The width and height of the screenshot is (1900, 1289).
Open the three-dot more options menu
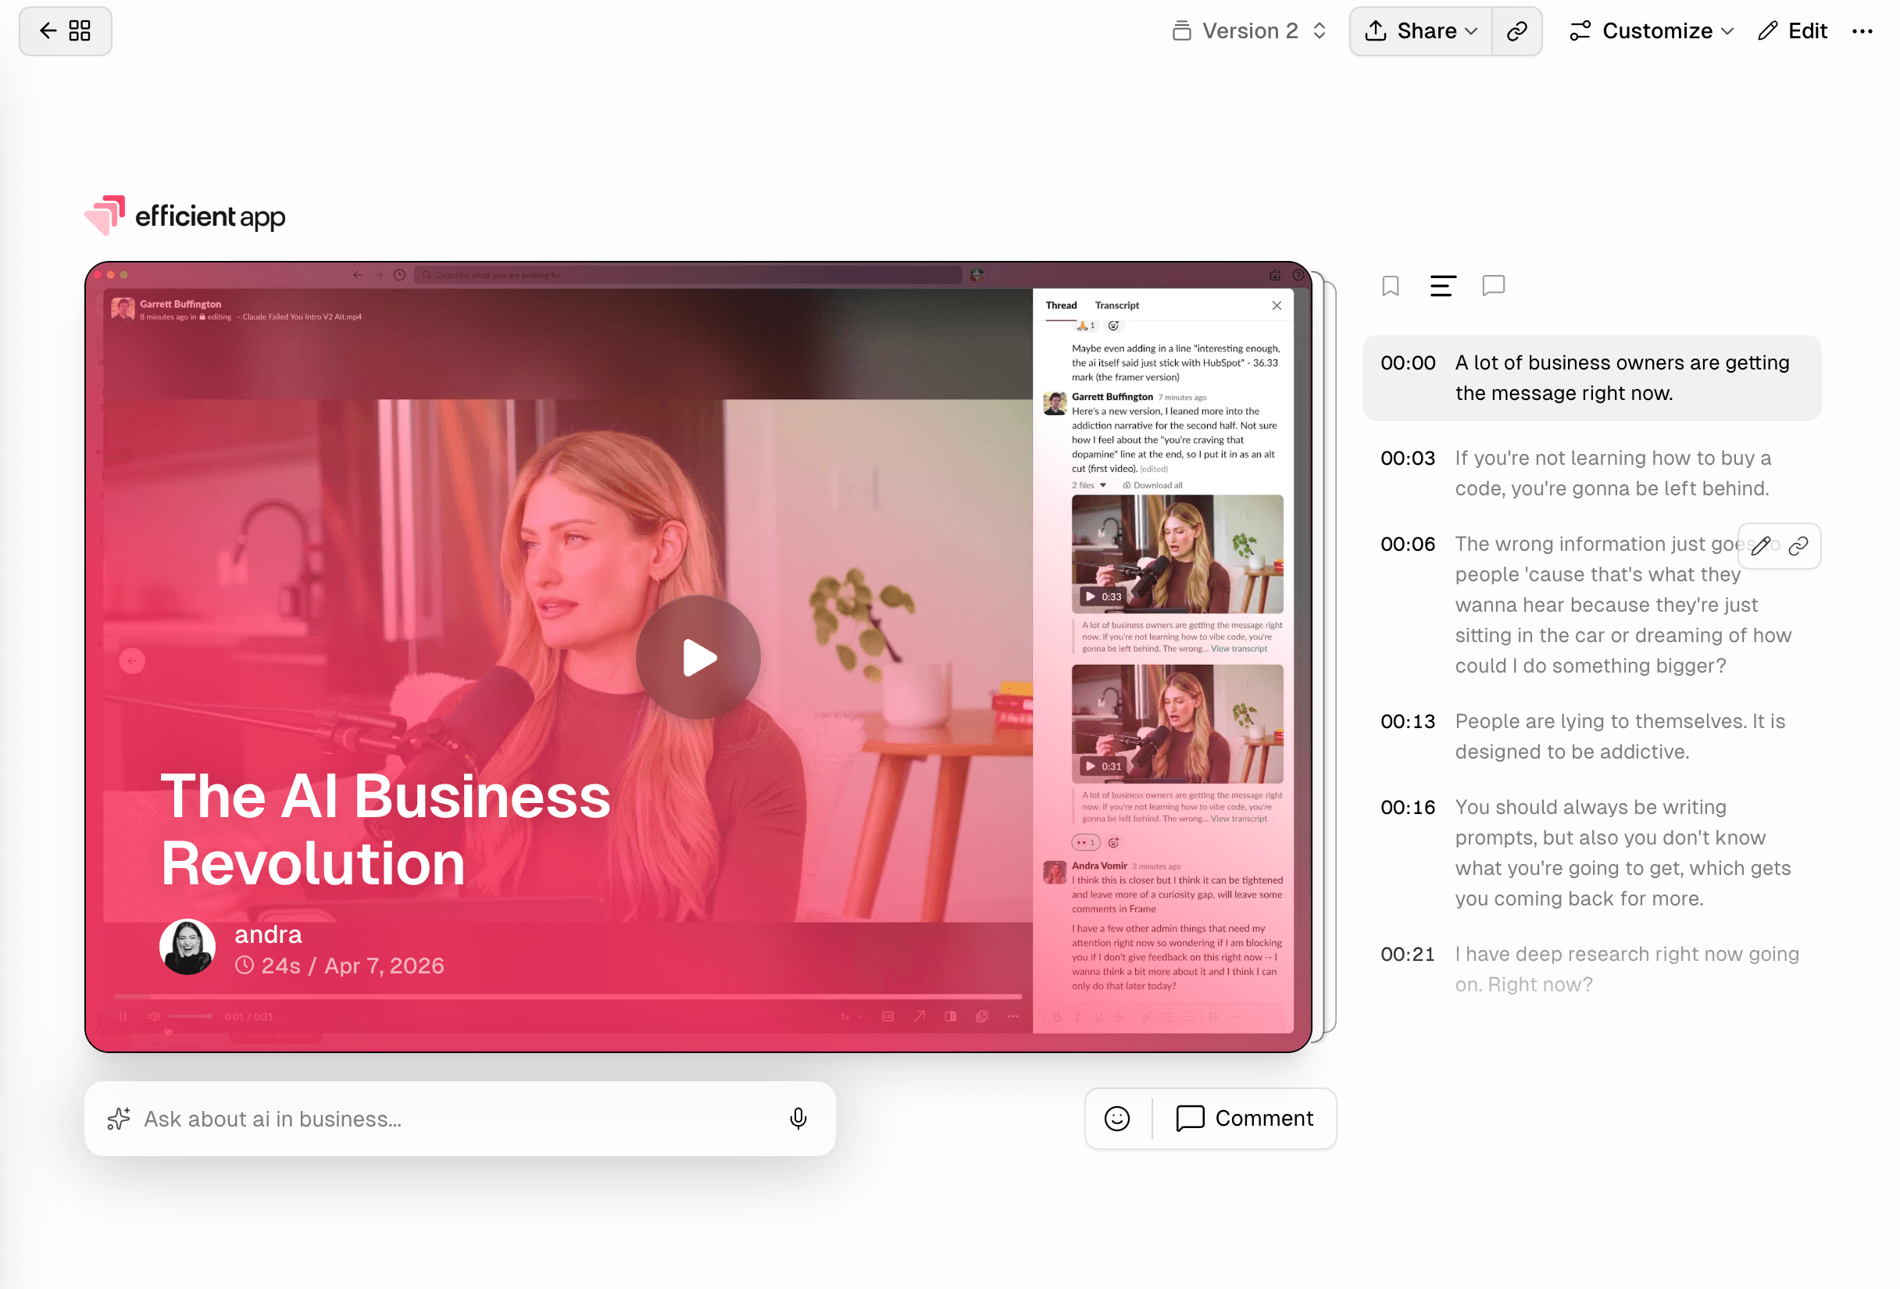[1862, 31]
